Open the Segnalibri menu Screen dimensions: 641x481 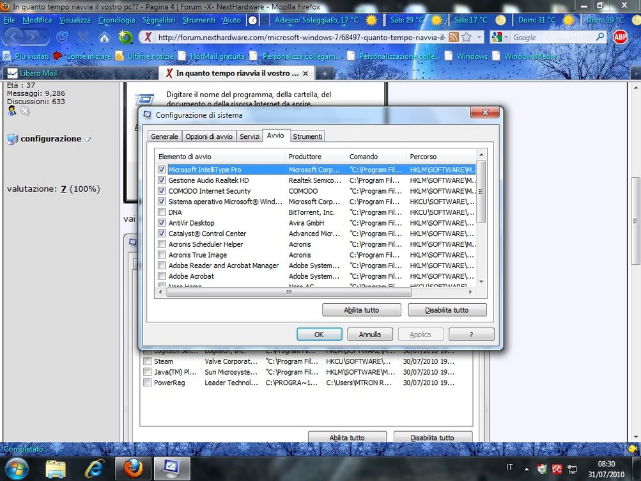coord(158,20)
